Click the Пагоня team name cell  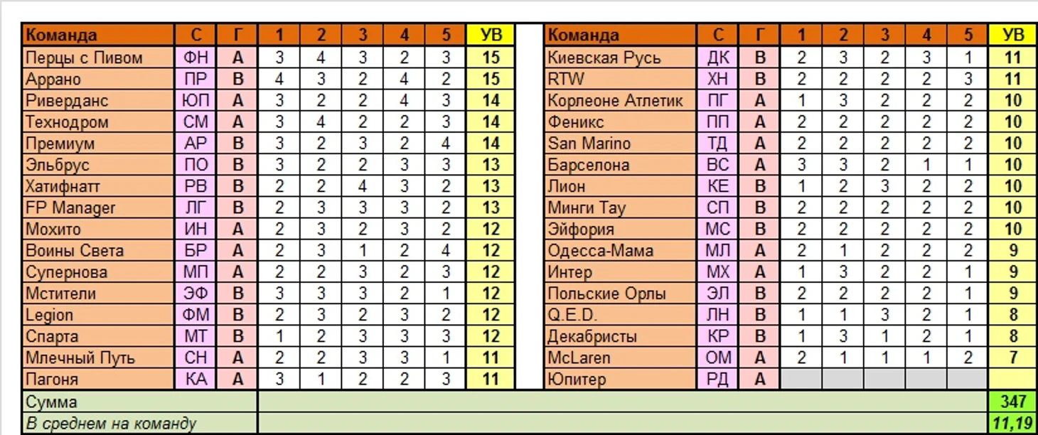click(x=99, y=379)
